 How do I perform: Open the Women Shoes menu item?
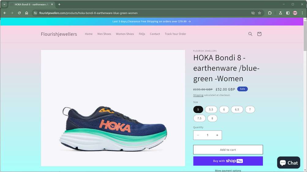pyautogui.click(x=125, y=34)
